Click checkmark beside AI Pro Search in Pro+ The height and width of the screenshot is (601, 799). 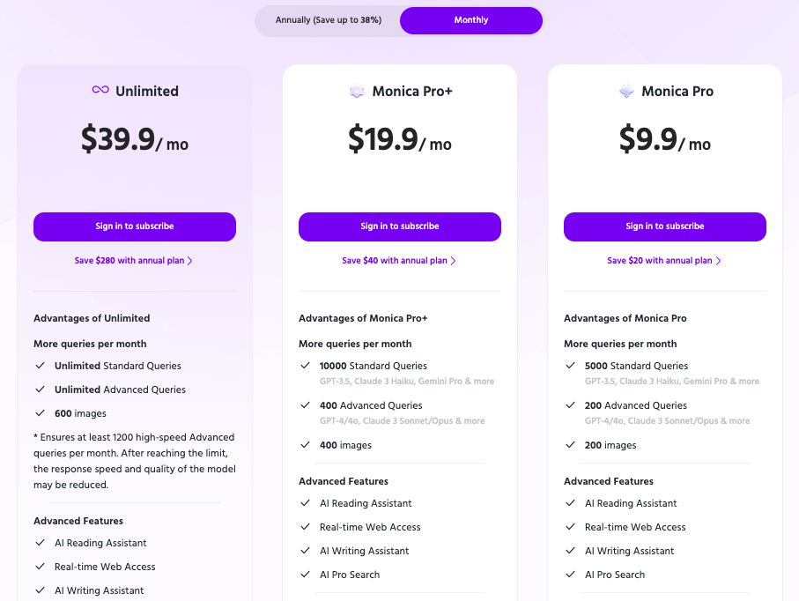click(x=305, y=575)
